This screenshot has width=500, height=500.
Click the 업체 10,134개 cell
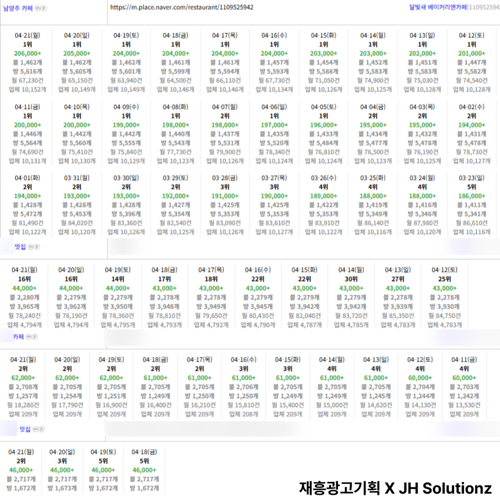coord(274,90)
